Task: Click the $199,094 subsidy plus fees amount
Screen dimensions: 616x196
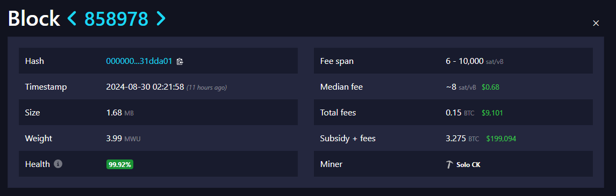Action: pos(502,139)
